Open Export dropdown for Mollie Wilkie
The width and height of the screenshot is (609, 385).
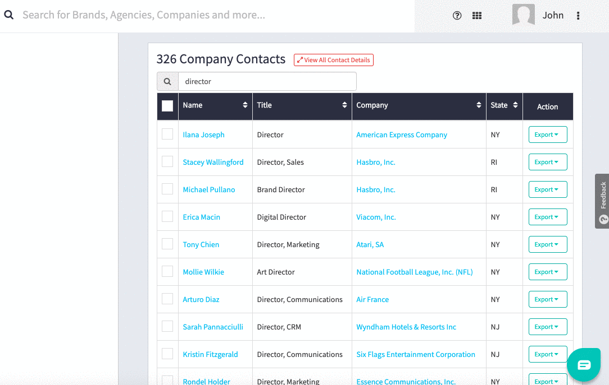coord(548,272)
